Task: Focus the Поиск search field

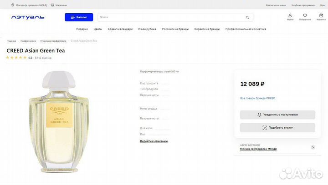Action: click(175, 17)
